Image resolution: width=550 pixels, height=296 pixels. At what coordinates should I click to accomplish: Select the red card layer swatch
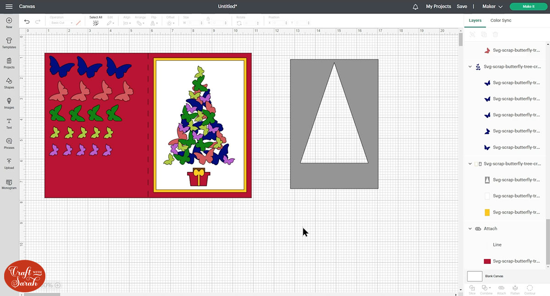pyautogui.click(x=487, y=261)
